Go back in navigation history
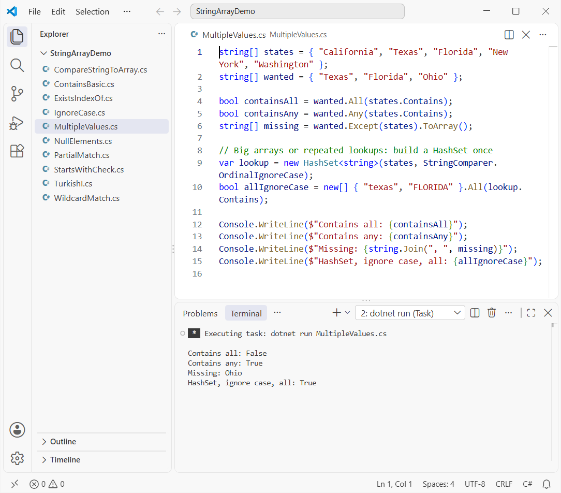561x493 pixels. [x=160, y=11]
